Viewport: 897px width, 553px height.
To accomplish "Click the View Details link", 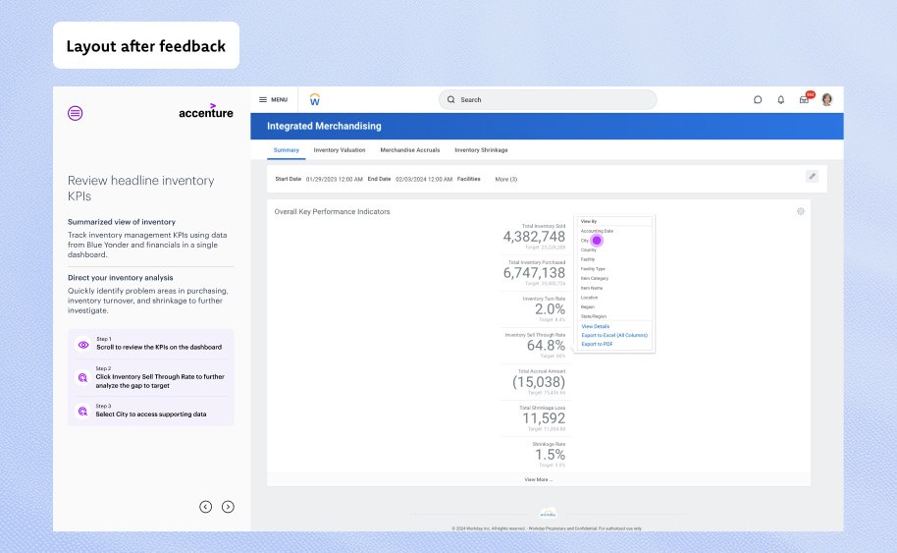I will coord(596,326).
